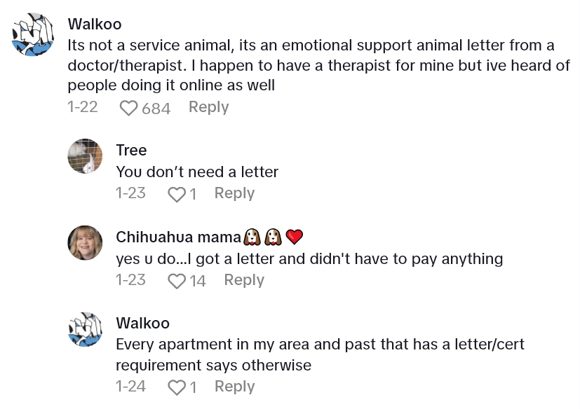This screenshot has height=409, width=580.
Task: Open the Tree username link
Action: coord(131,151)
